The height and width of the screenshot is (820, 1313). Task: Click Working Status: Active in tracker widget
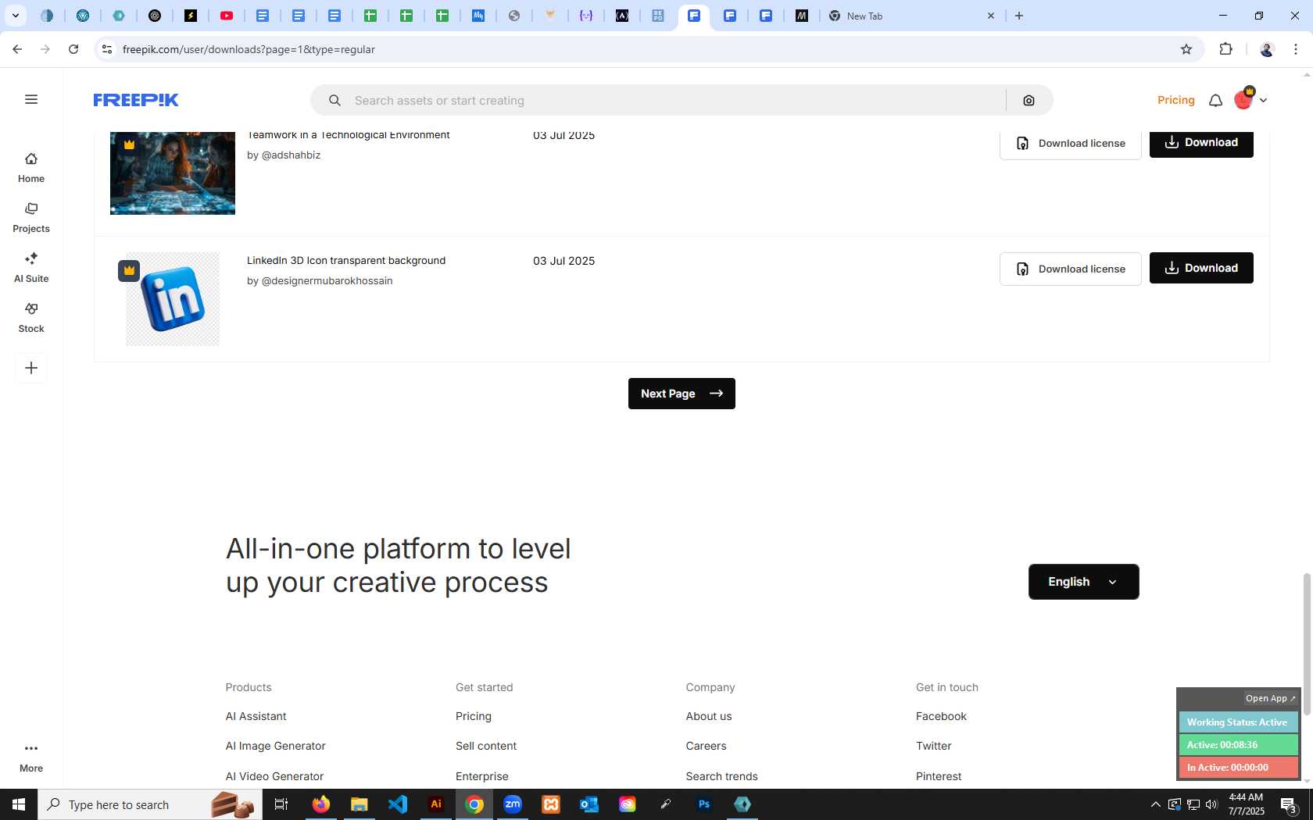point(1238,722)
